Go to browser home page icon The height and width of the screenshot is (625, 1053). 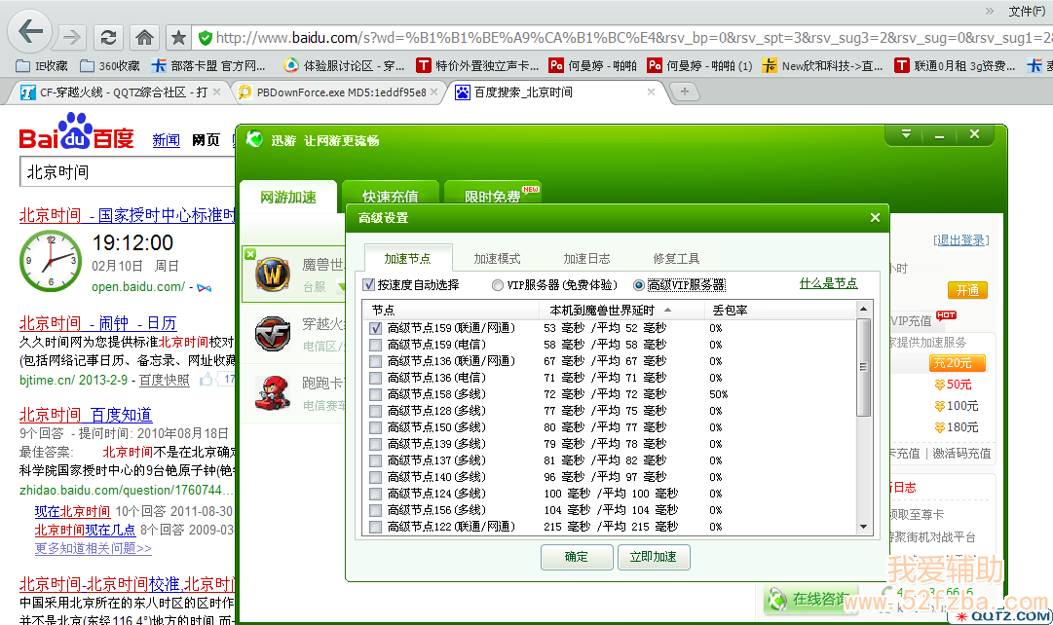pyautogui.click(x=144, y=37)
